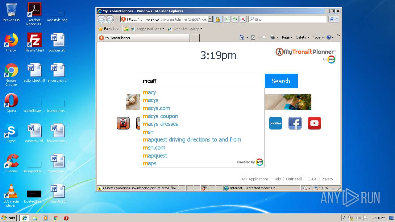395x222 pixels.
Task: Click the Compatibility View icon
Action: (227, 19)
